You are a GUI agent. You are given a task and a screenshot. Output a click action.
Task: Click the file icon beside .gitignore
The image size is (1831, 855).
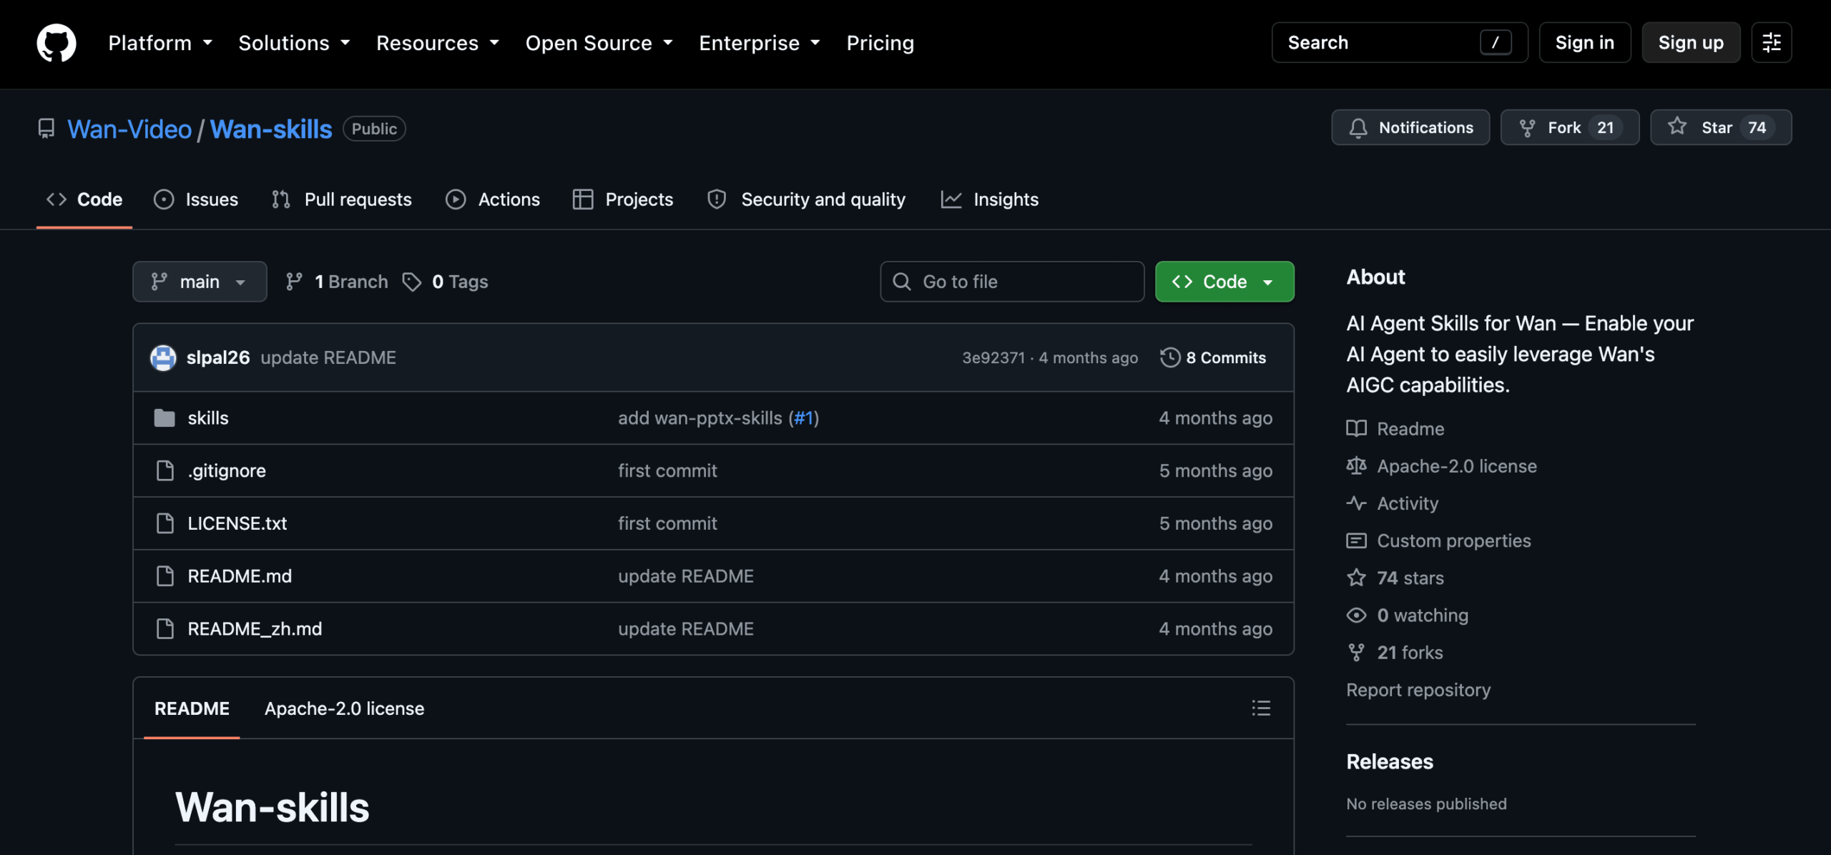[x=165, y=471]
